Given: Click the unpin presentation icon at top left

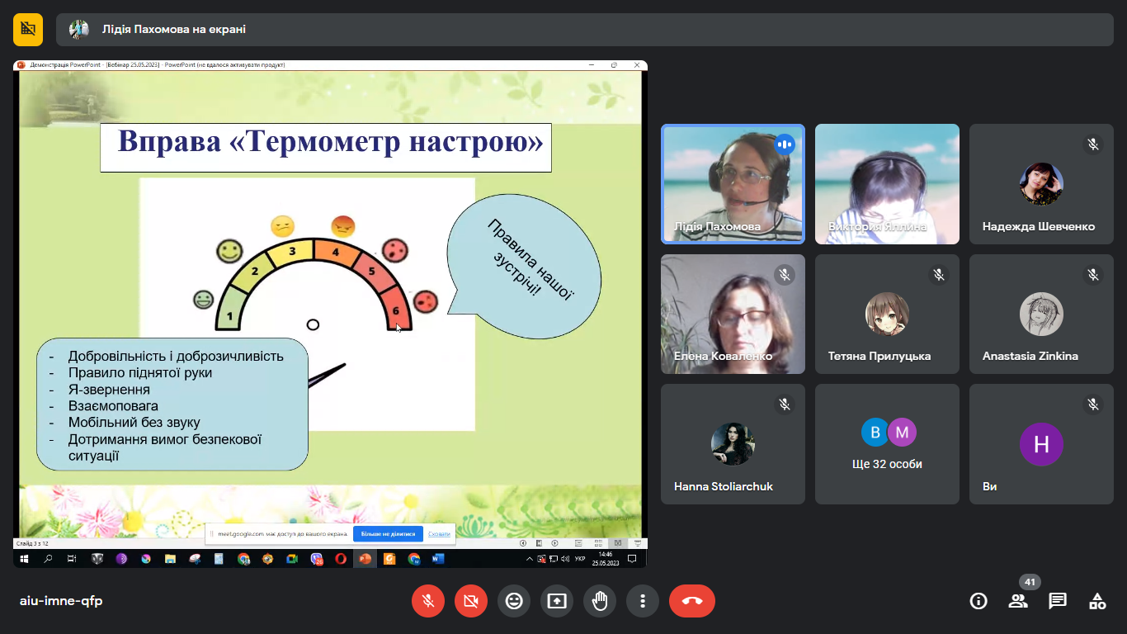Looking at the screenshot, I should [28, 29].
